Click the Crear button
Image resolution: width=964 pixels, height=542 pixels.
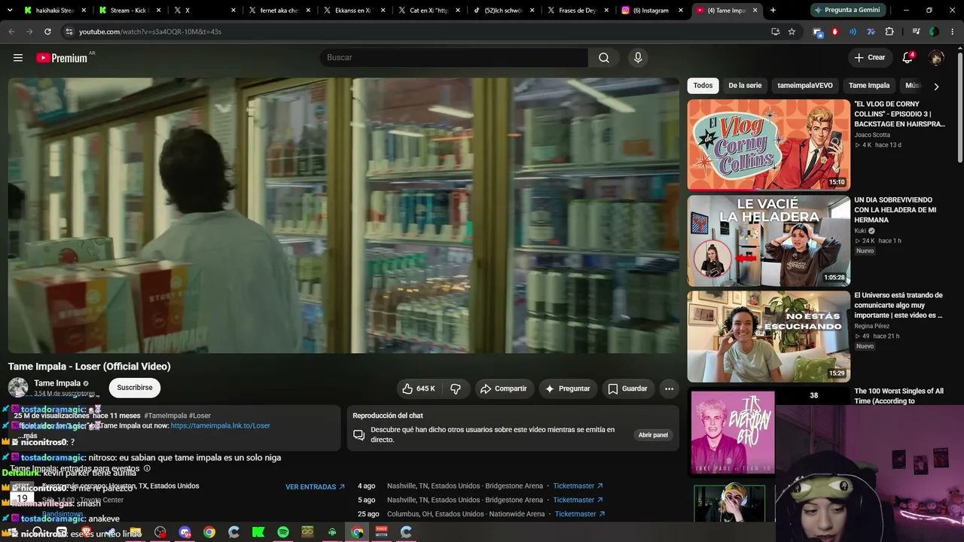coord(870,58)
